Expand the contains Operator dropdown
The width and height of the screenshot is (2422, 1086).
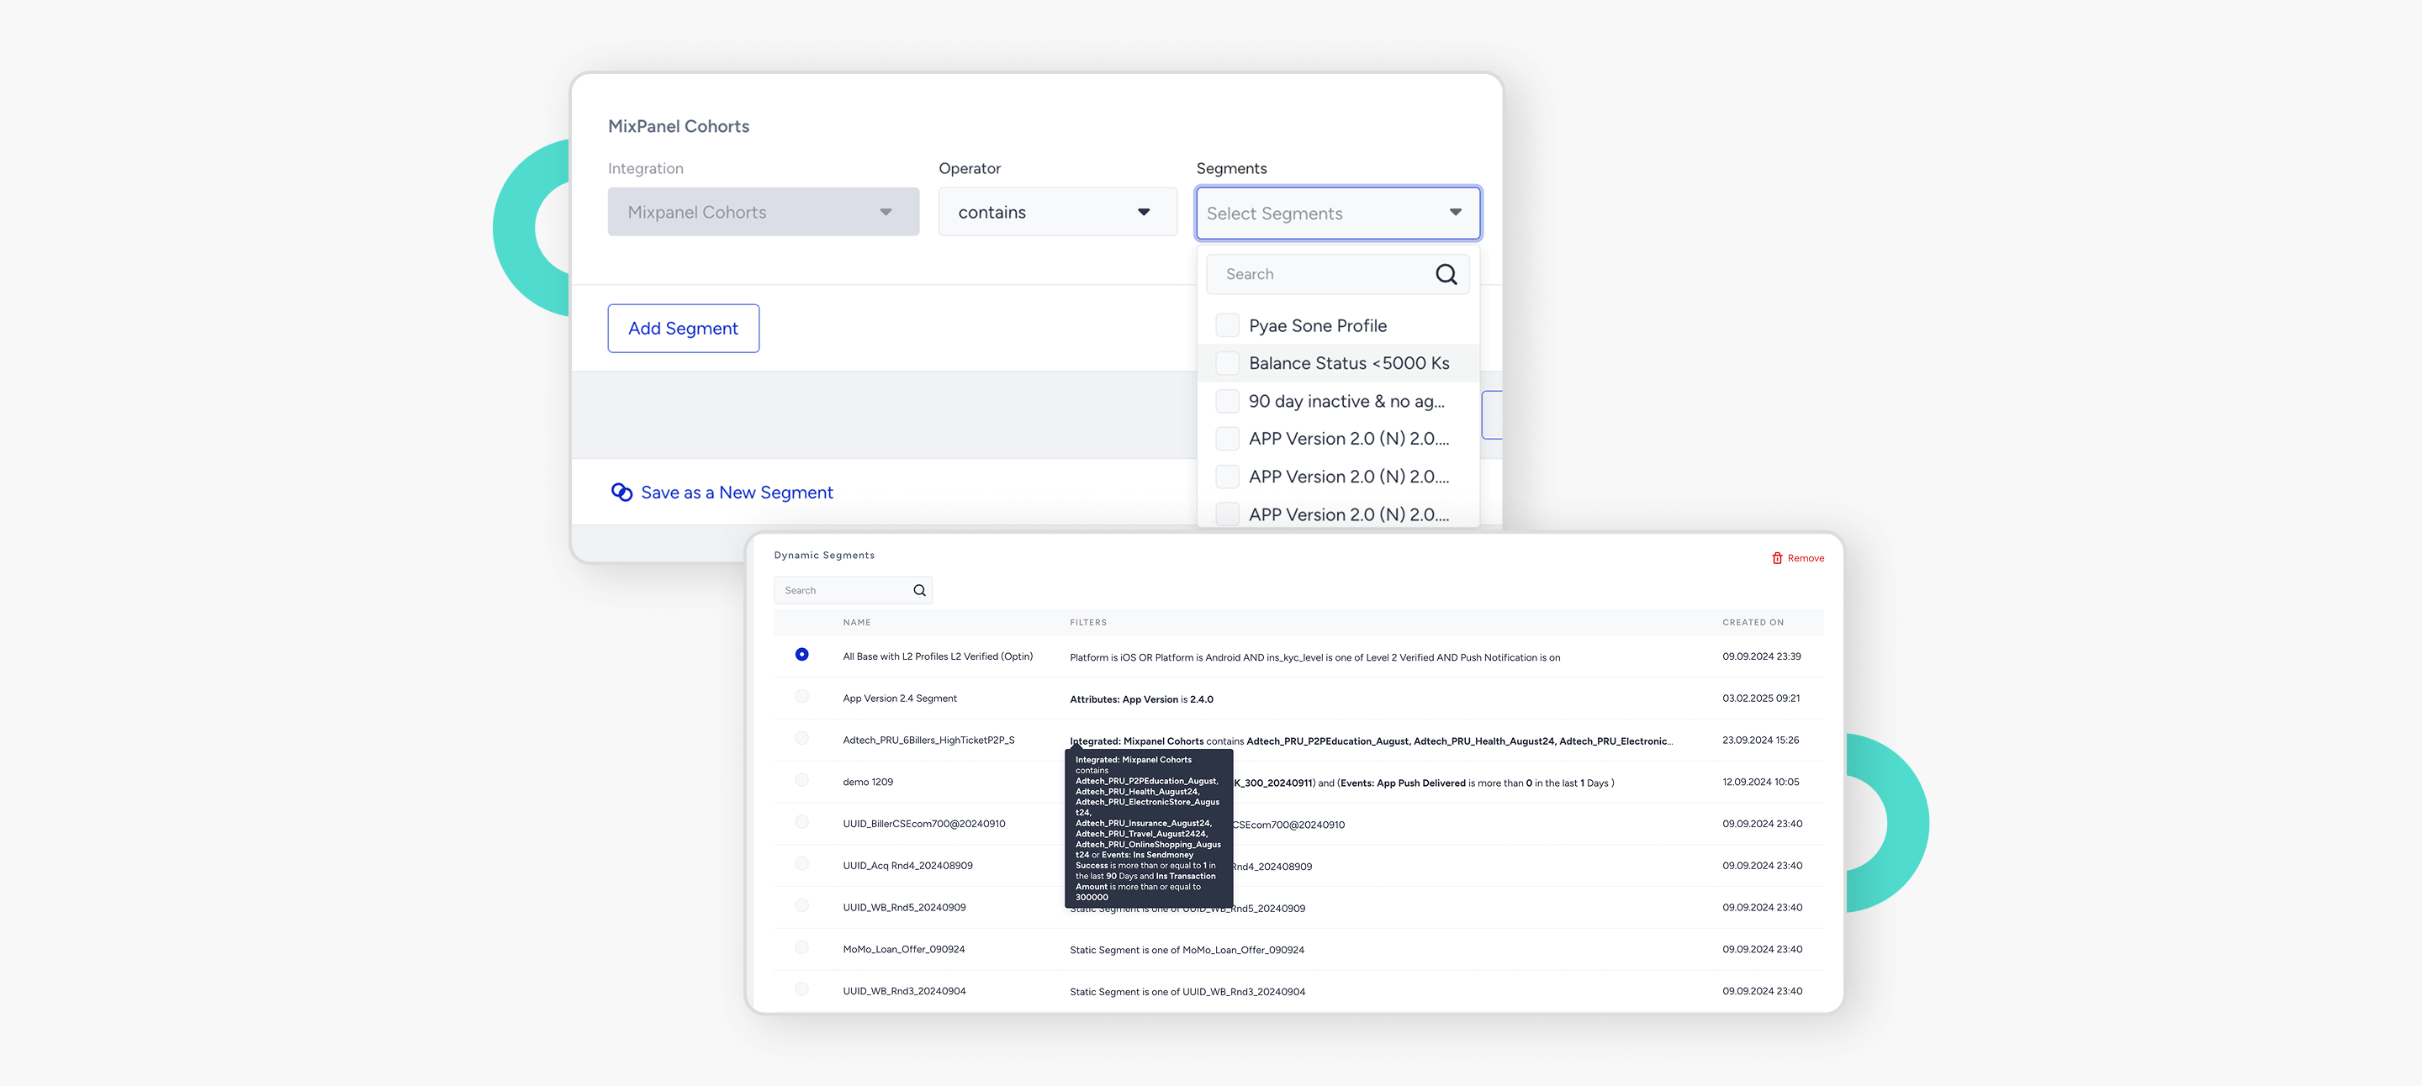(1057, 213)
